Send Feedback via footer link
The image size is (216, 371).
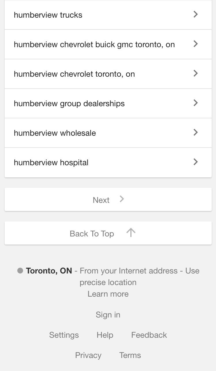(149, 335)
